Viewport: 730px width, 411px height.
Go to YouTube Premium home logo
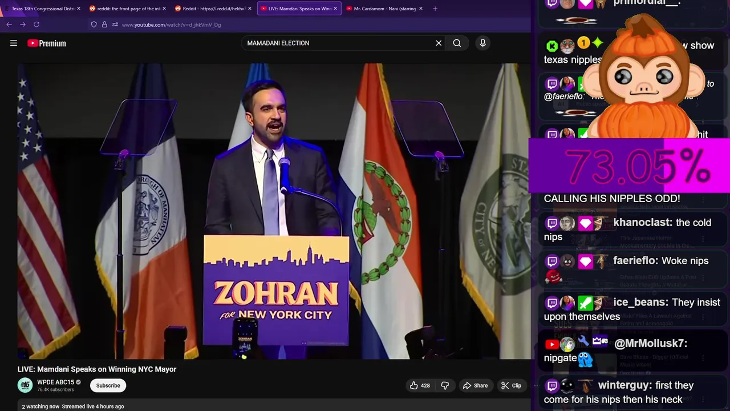coord(47,43)
